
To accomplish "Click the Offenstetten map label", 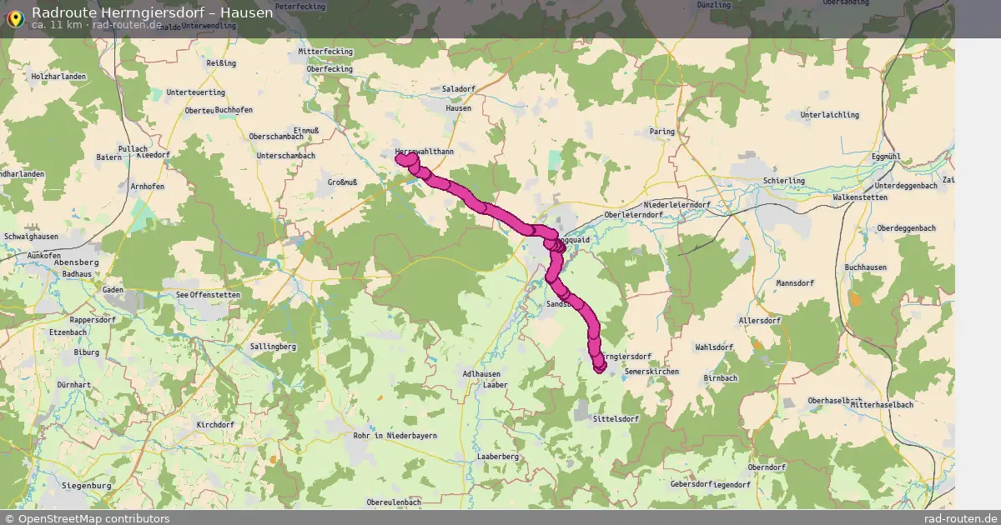I will tap(215, 295).
